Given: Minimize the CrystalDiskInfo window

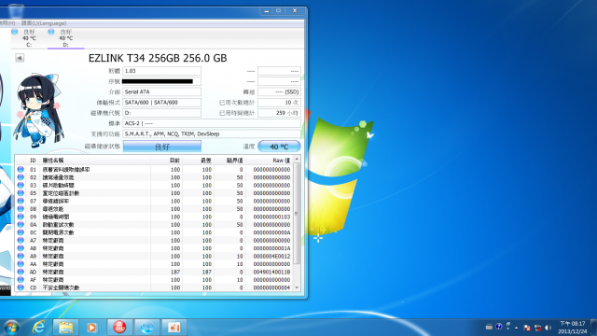Looking at the screenshot, I should [x=267, y=10].
